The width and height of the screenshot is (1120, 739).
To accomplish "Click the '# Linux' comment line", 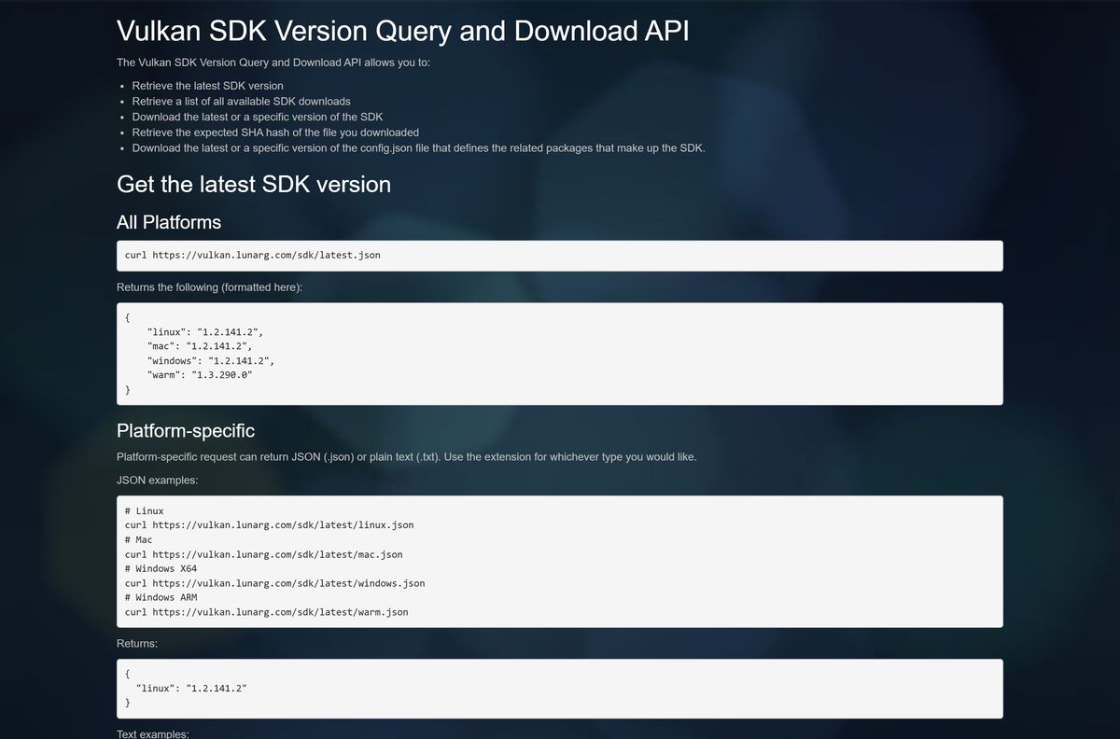I will tap(144, 511).
